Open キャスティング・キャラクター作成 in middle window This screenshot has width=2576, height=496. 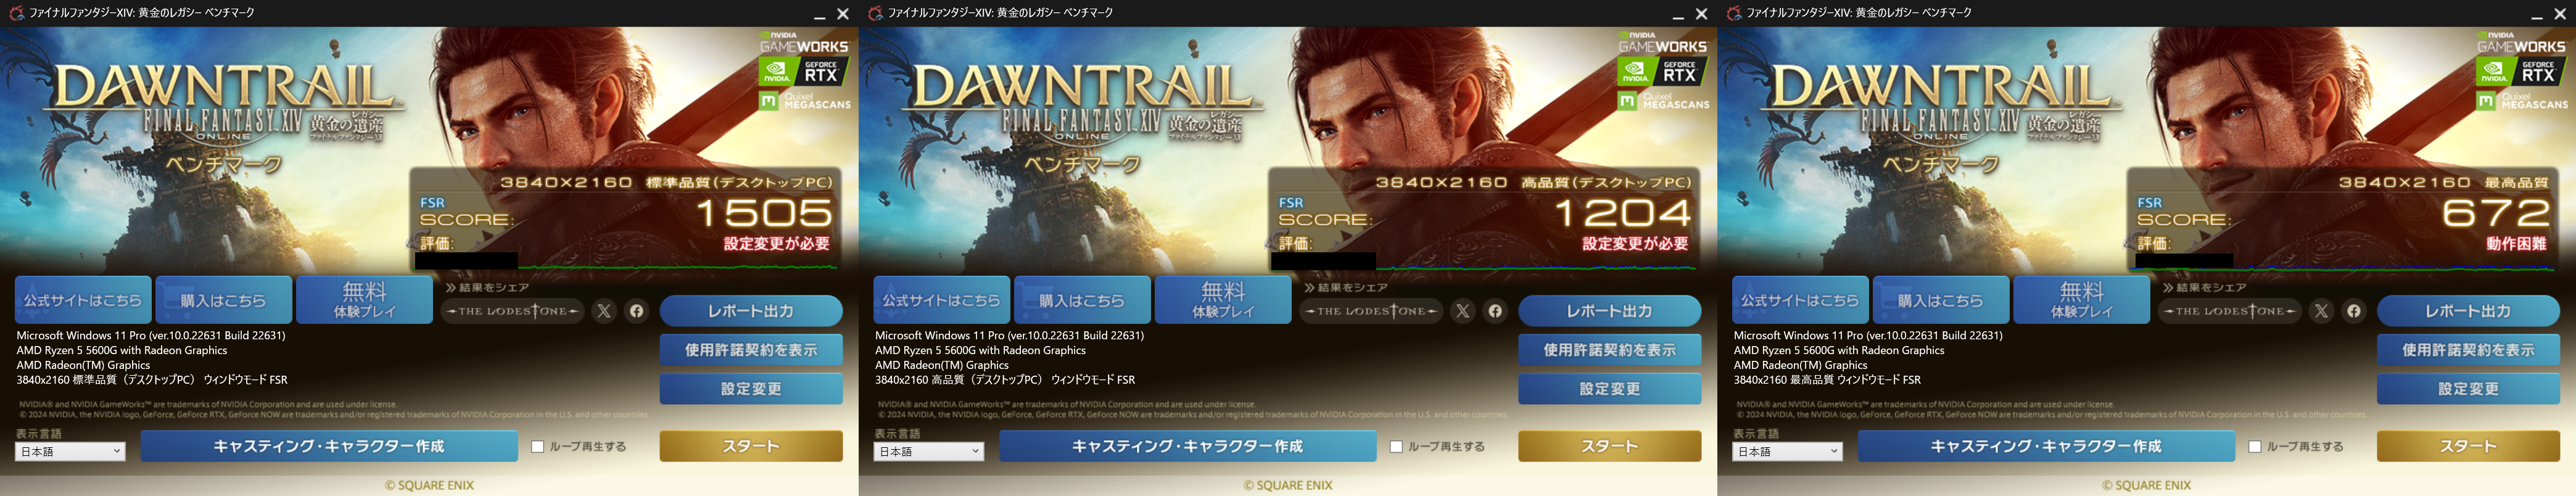[1188, 446]
